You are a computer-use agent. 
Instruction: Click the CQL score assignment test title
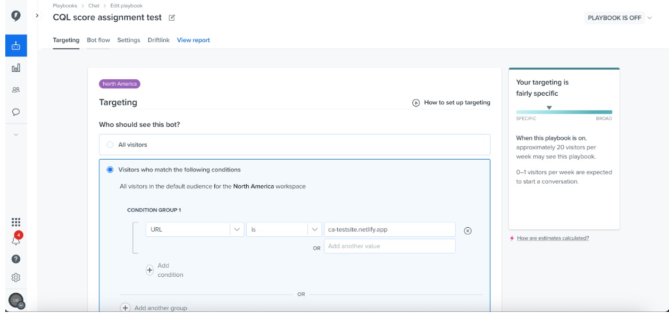(x=107, y=18)
